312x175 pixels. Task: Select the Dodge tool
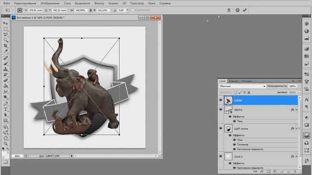click(5, 97)
